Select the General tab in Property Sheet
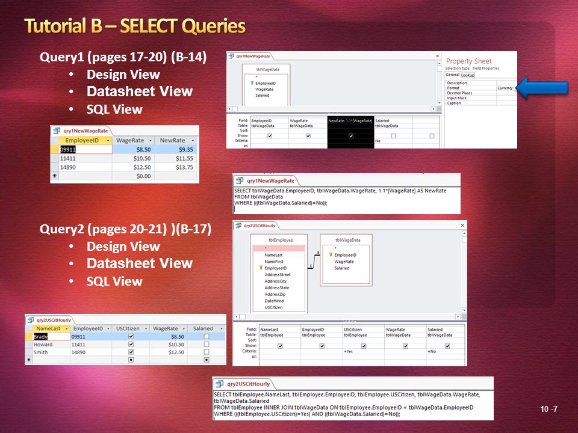This screenshot has height=433, width=578. click(452, 75)
